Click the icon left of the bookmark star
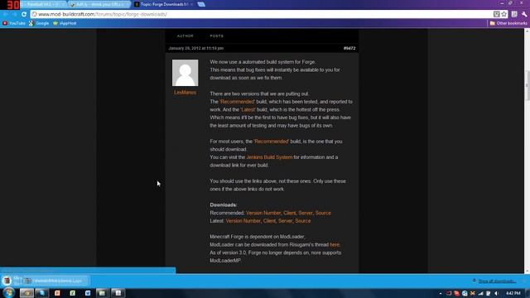 tap(496, 14)
